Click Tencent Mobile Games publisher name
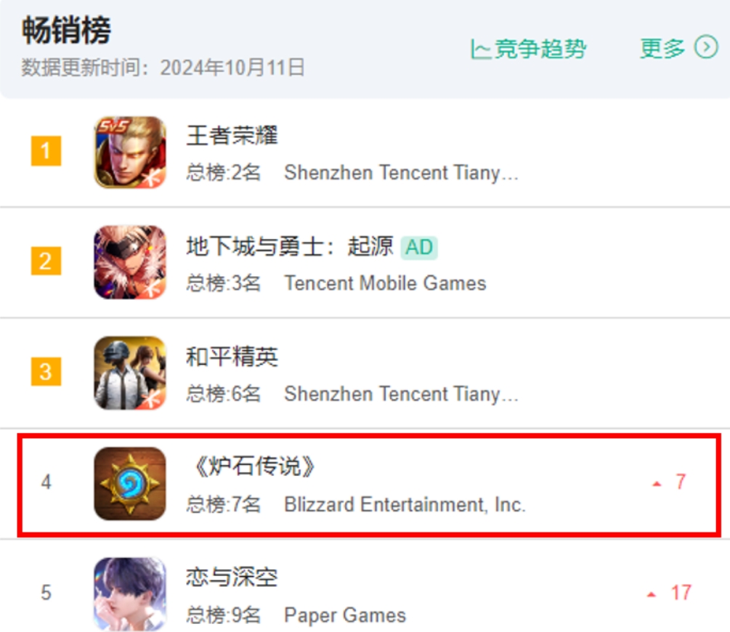 coord(386,283)
